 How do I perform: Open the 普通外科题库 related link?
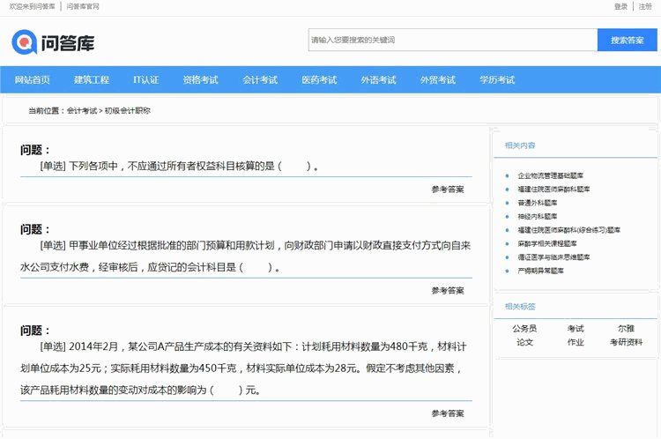538,203
